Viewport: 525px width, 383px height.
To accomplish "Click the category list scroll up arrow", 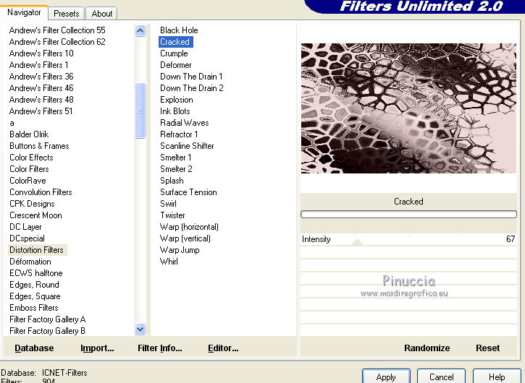I will click(x=140, y=31).
